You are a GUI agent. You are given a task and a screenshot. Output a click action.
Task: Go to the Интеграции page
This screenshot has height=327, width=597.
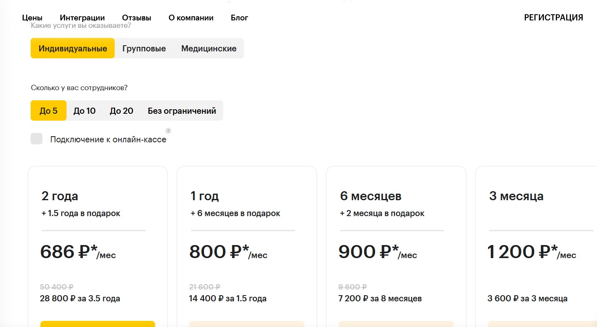click(x=82, y=18)
